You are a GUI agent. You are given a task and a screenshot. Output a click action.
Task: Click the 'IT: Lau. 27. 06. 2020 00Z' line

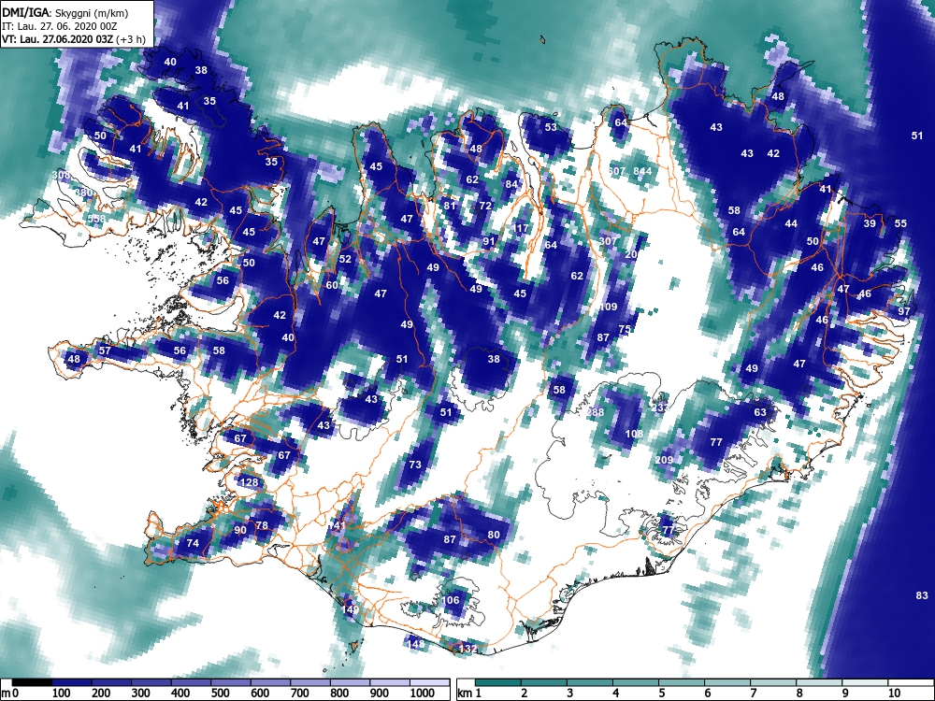click(62, 26)
